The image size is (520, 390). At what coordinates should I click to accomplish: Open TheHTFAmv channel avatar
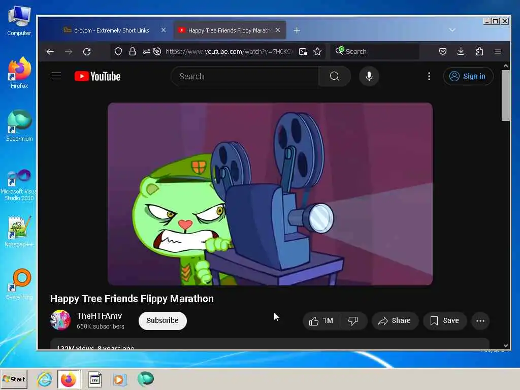tap(60, 320)
